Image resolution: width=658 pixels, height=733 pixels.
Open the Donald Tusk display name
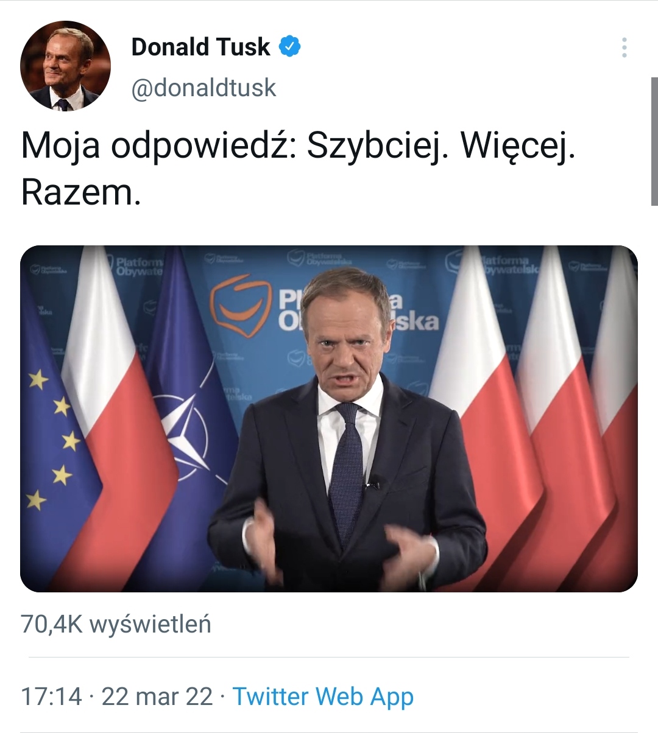click(200, 47)
